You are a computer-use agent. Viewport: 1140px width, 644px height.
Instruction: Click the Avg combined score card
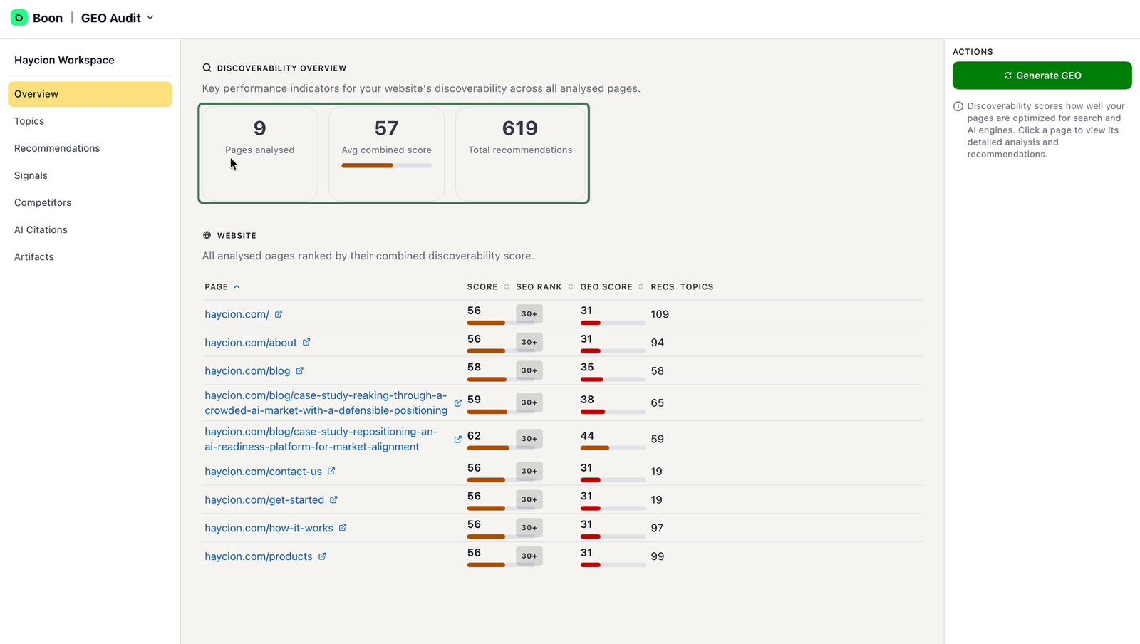[x=386, y=153]
